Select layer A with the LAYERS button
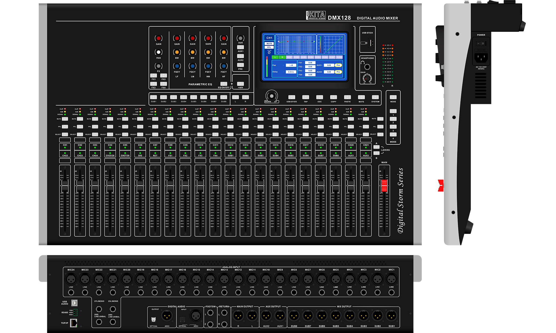 pyautogui.click(x=376, y=147)
